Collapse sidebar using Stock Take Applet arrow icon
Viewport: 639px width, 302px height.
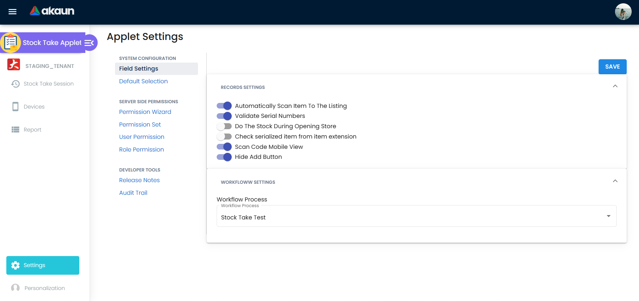coord(89,43)
